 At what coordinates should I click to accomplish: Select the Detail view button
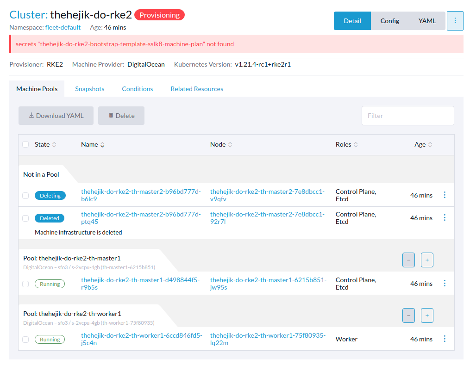[352, 21]
